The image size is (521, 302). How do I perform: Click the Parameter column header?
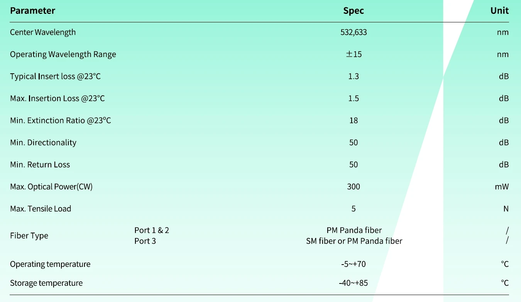(32, 11)
